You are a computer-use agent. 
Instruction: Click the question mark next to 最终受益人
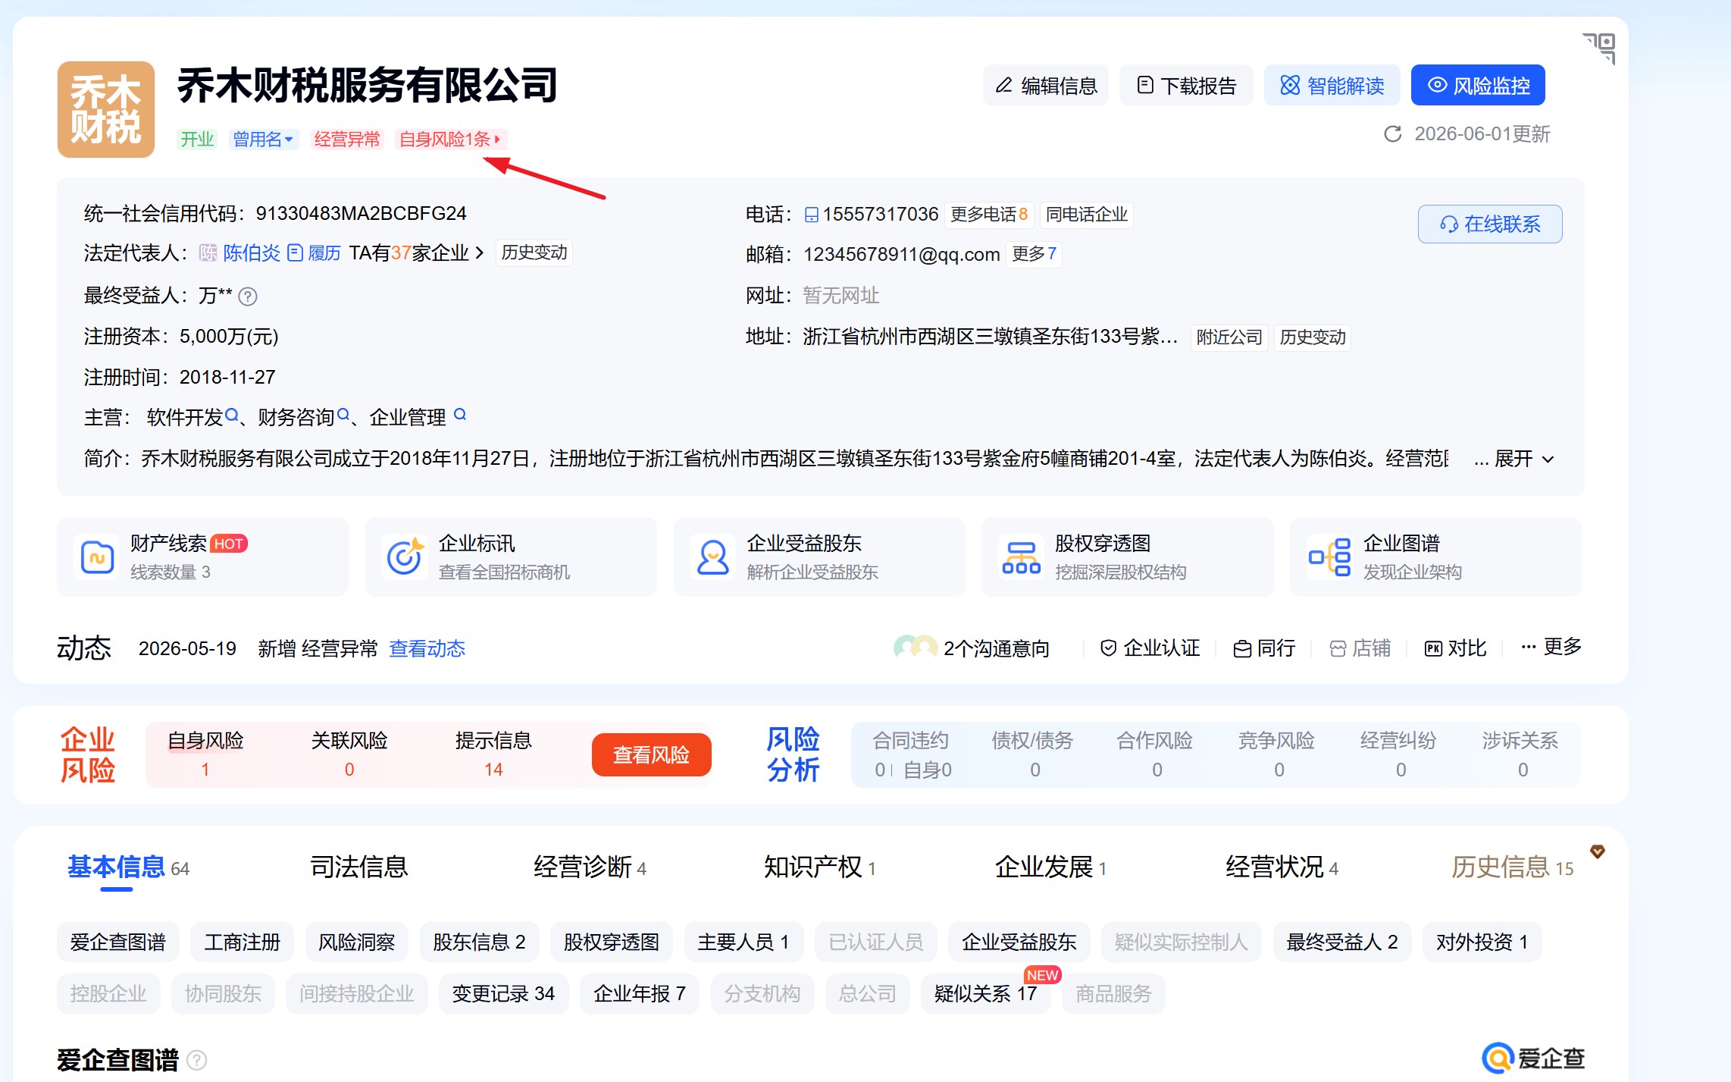[x=248, y=296]
